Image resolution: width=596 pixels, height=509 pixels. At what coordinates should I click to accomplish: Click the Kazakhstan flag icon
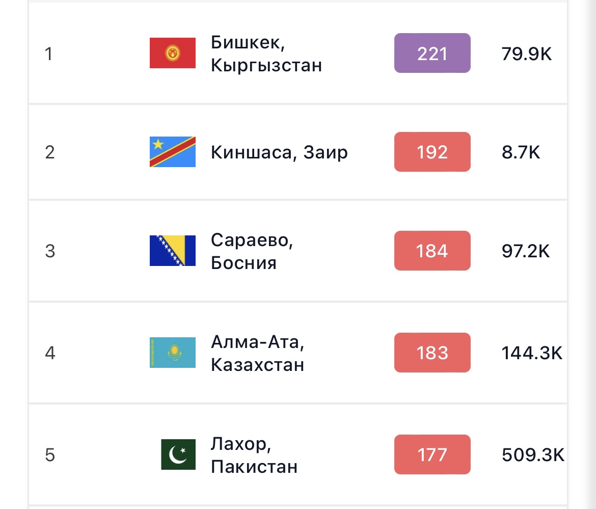point(173,353)
